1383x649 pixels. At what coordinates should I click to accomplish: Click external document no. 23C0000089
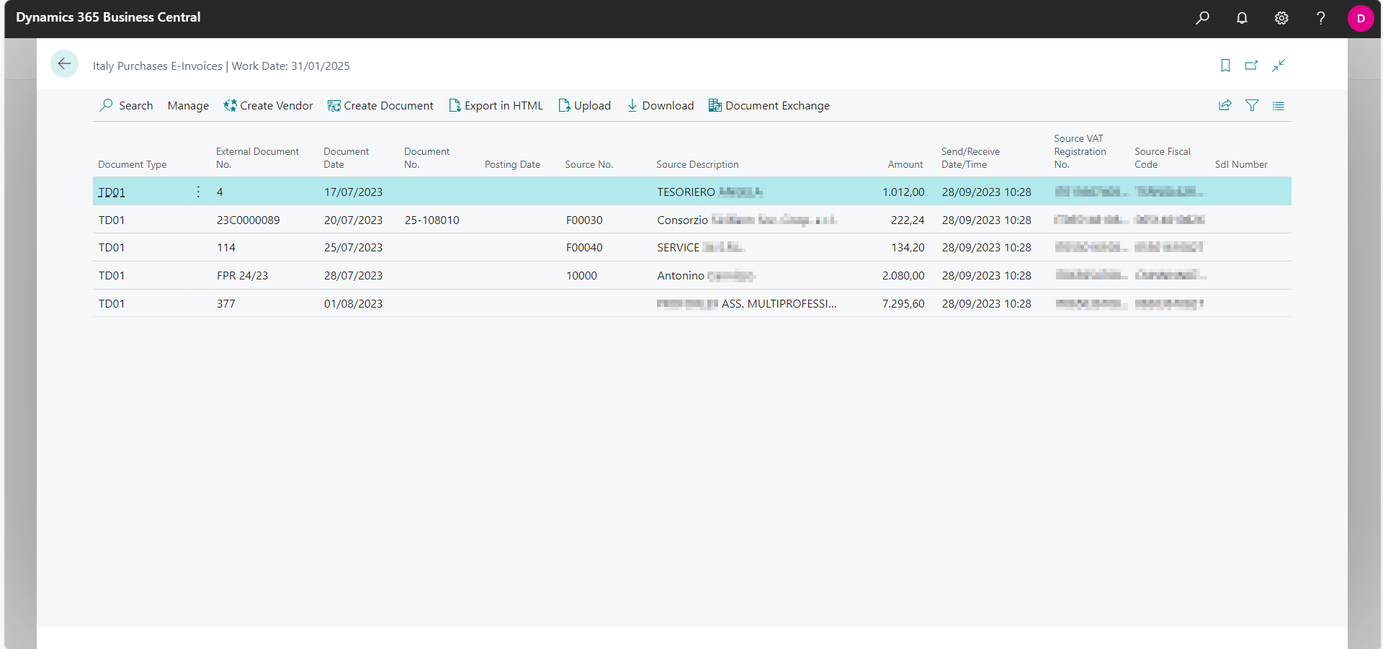pyautogui.click(x=248, y=220)
